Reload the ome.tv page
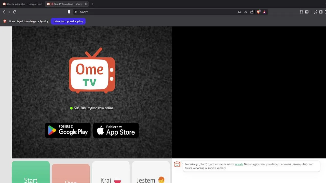The width and height of the screenshot is (326, 183). click(x=15, y=12)
